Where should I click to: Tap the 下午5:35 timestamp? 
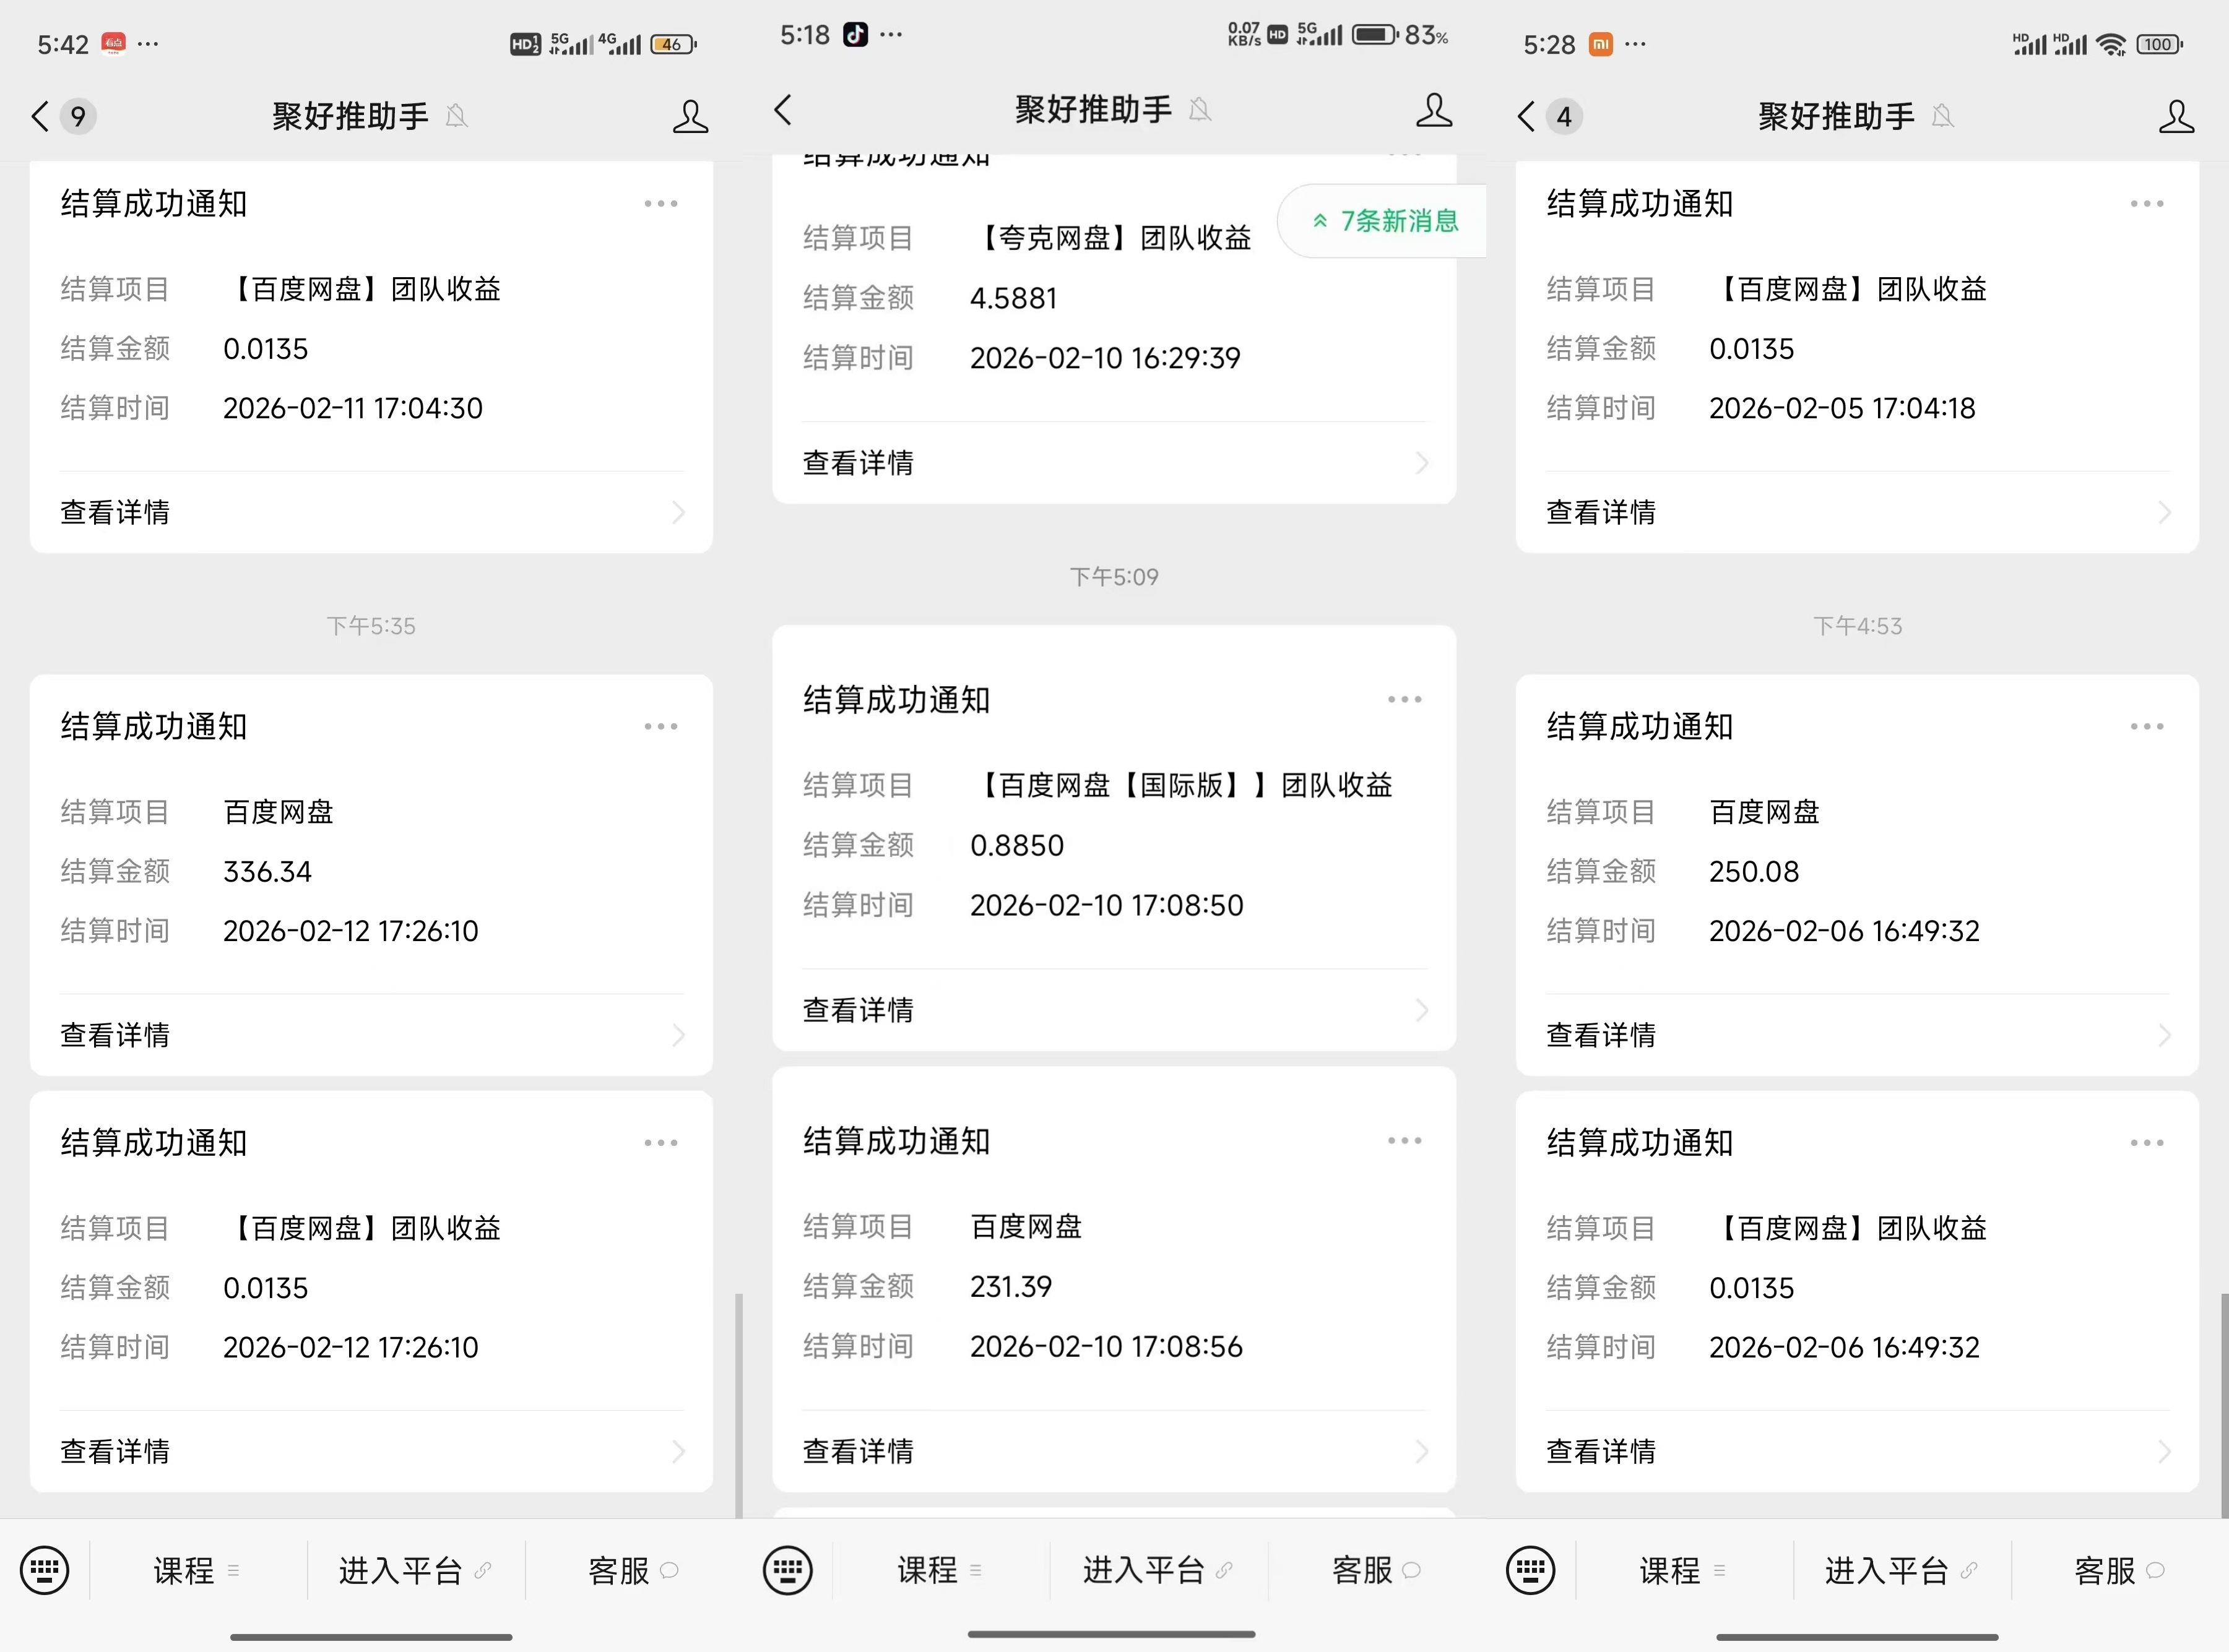(x=371, y=626)
